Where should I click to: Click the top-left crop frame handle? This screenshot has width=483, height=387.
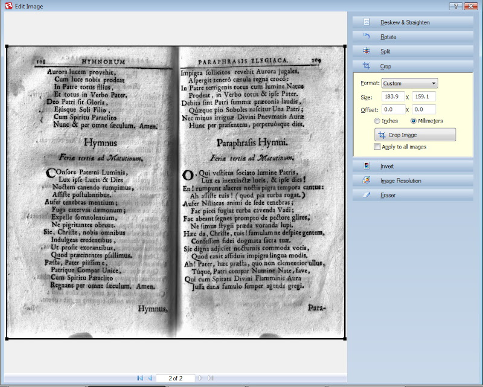pos(7,46)
